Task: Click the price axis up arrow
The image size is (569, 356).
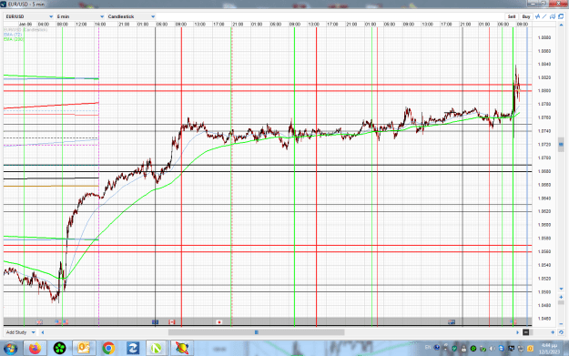Action: click(561, 25)
